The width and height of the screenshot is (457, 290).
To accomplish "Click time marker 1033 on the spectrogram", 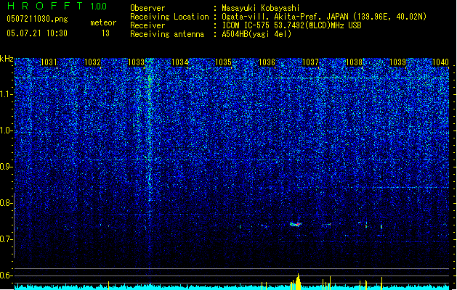I will pyautogui.click(x=136, y=62).
